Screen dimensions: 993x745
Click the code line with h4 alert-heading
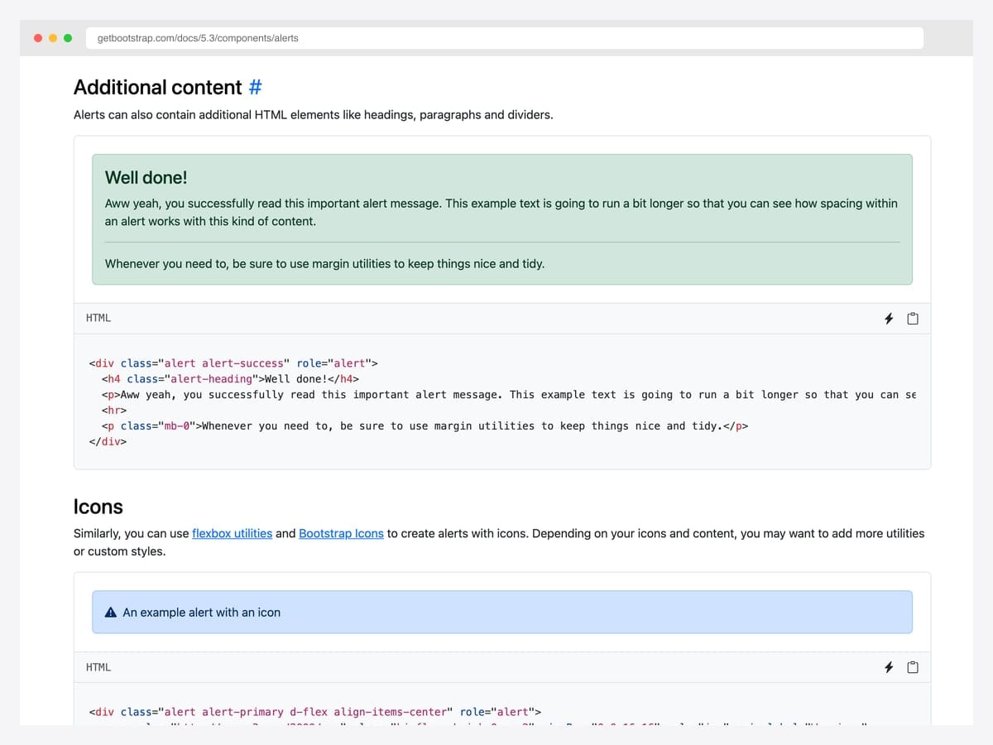pyautogui.click(x=230, y=379)
